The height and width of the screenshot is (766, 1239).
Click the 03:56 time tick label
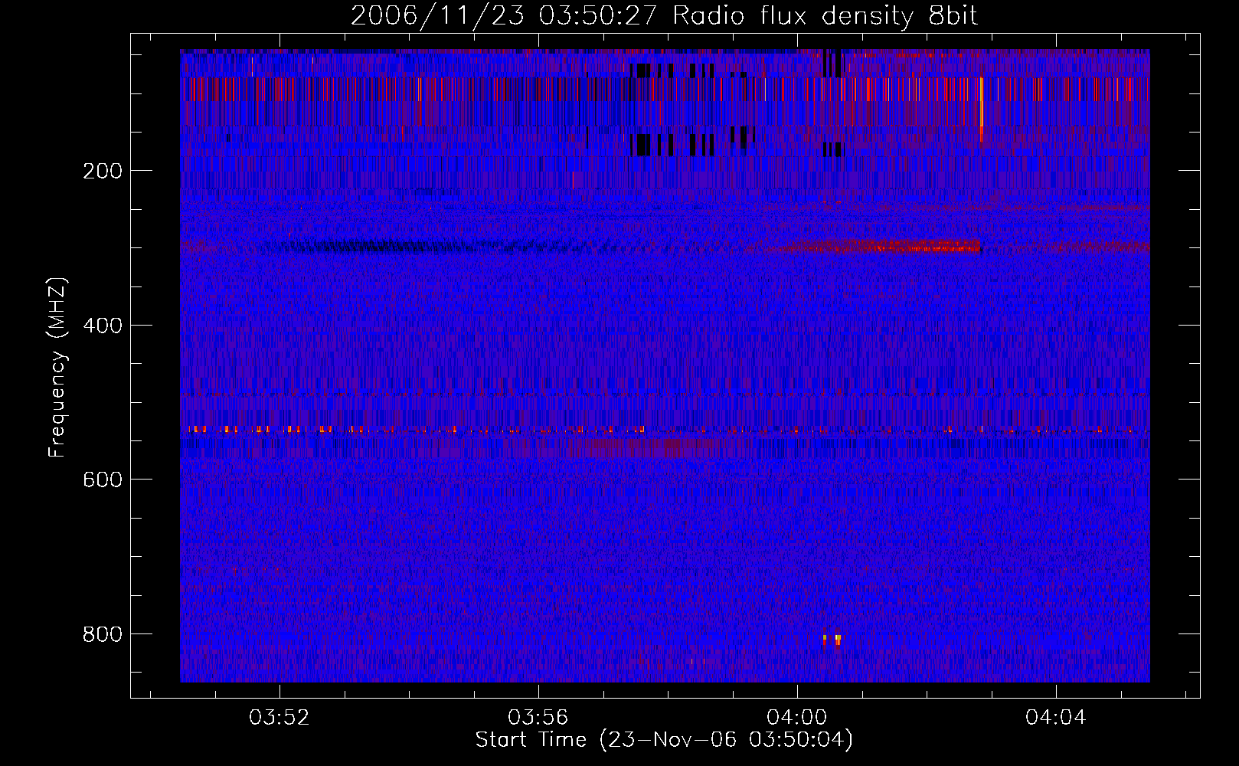[x=538, y=718]
